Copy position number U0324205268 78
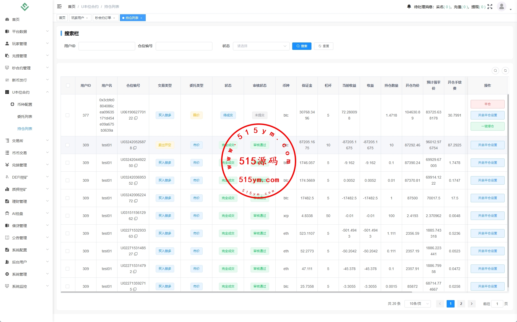 click(x=135, y=148)
